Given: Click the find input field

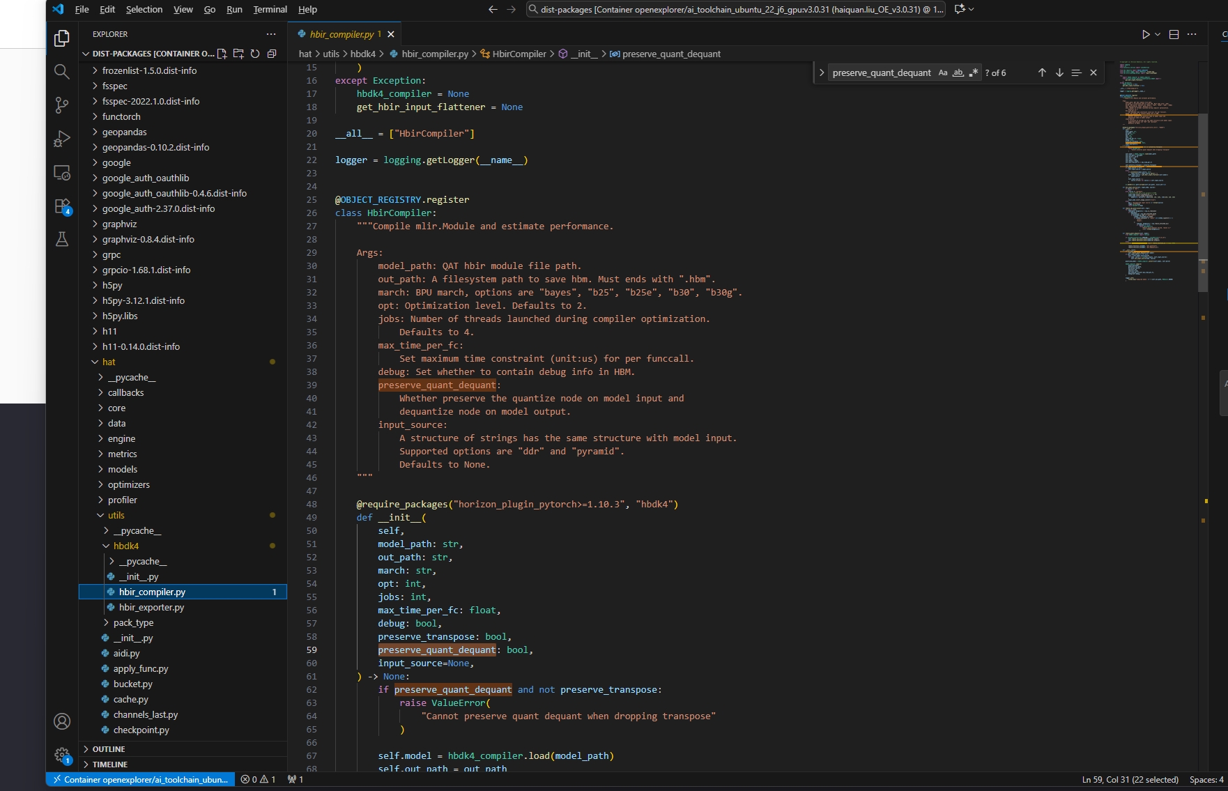Looking at the screenshot, I should 881,72.
